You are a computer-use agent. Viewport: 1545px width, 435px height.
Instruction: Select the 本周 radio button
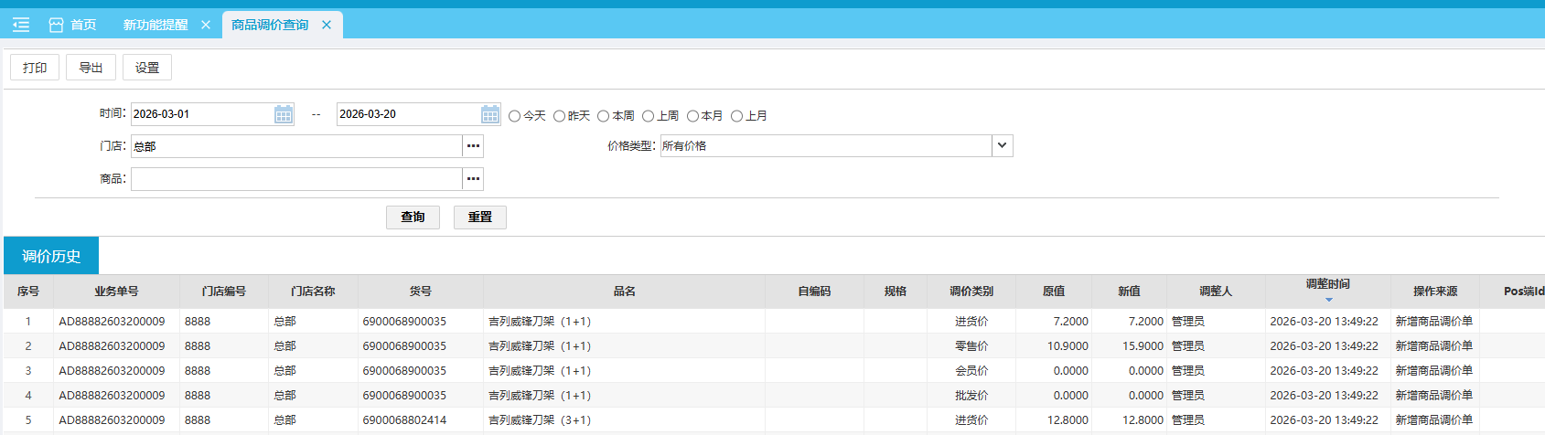604,116
